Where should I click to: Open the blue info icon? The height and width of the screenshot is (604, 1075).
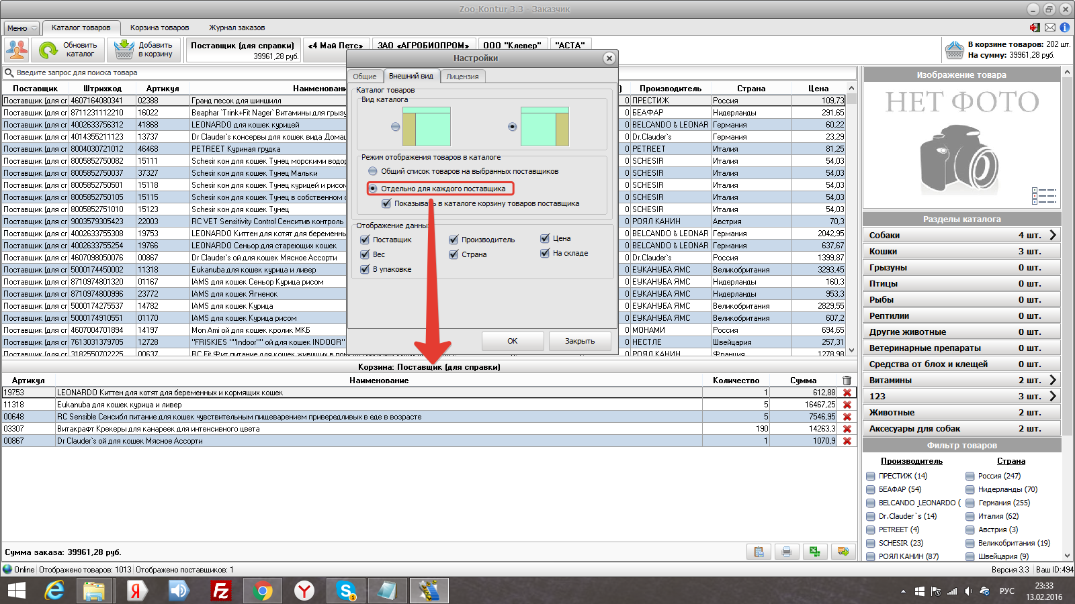(x=1065, y=28)
